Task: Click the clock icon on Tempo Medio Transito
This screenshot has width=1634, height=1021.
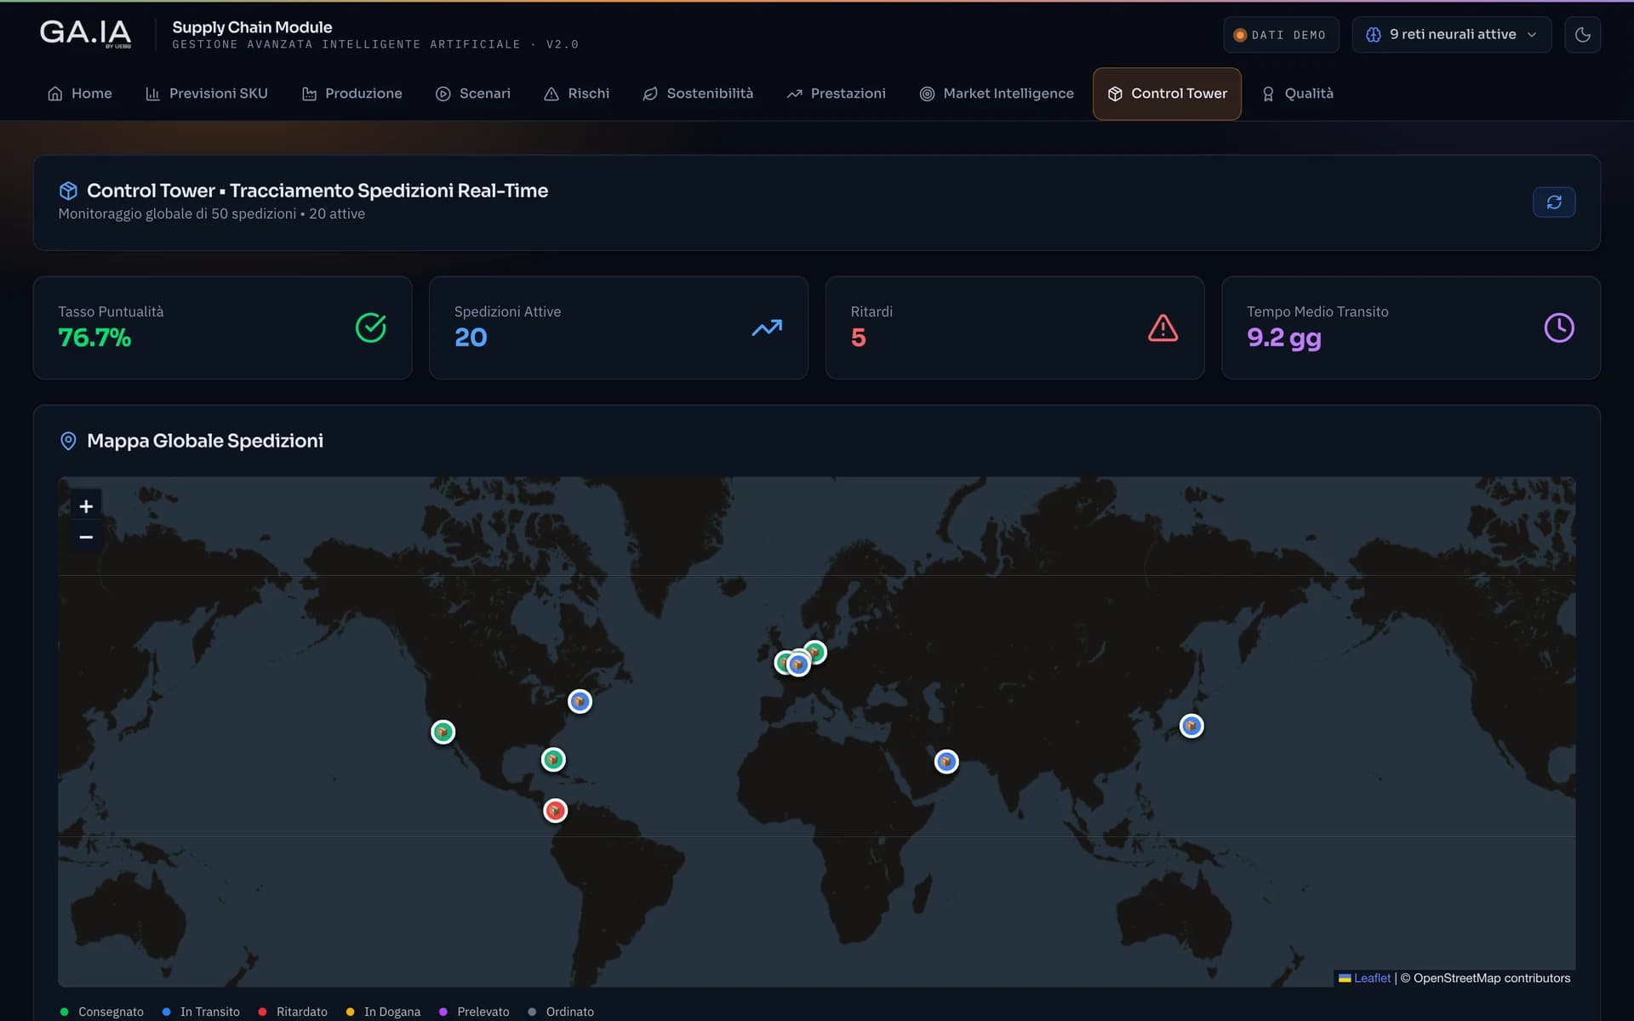Action: pyautogui.click(x=1559, y=328)
